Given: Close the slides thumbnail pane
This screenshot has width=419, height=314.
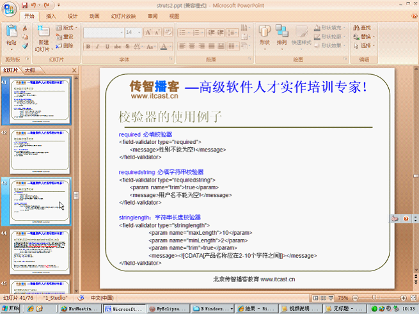Looking at the screenshot, I should tap(74, 70).
